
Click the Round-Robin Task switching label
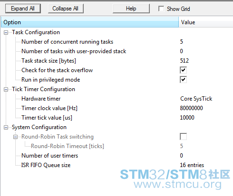[x=58, y=137]
